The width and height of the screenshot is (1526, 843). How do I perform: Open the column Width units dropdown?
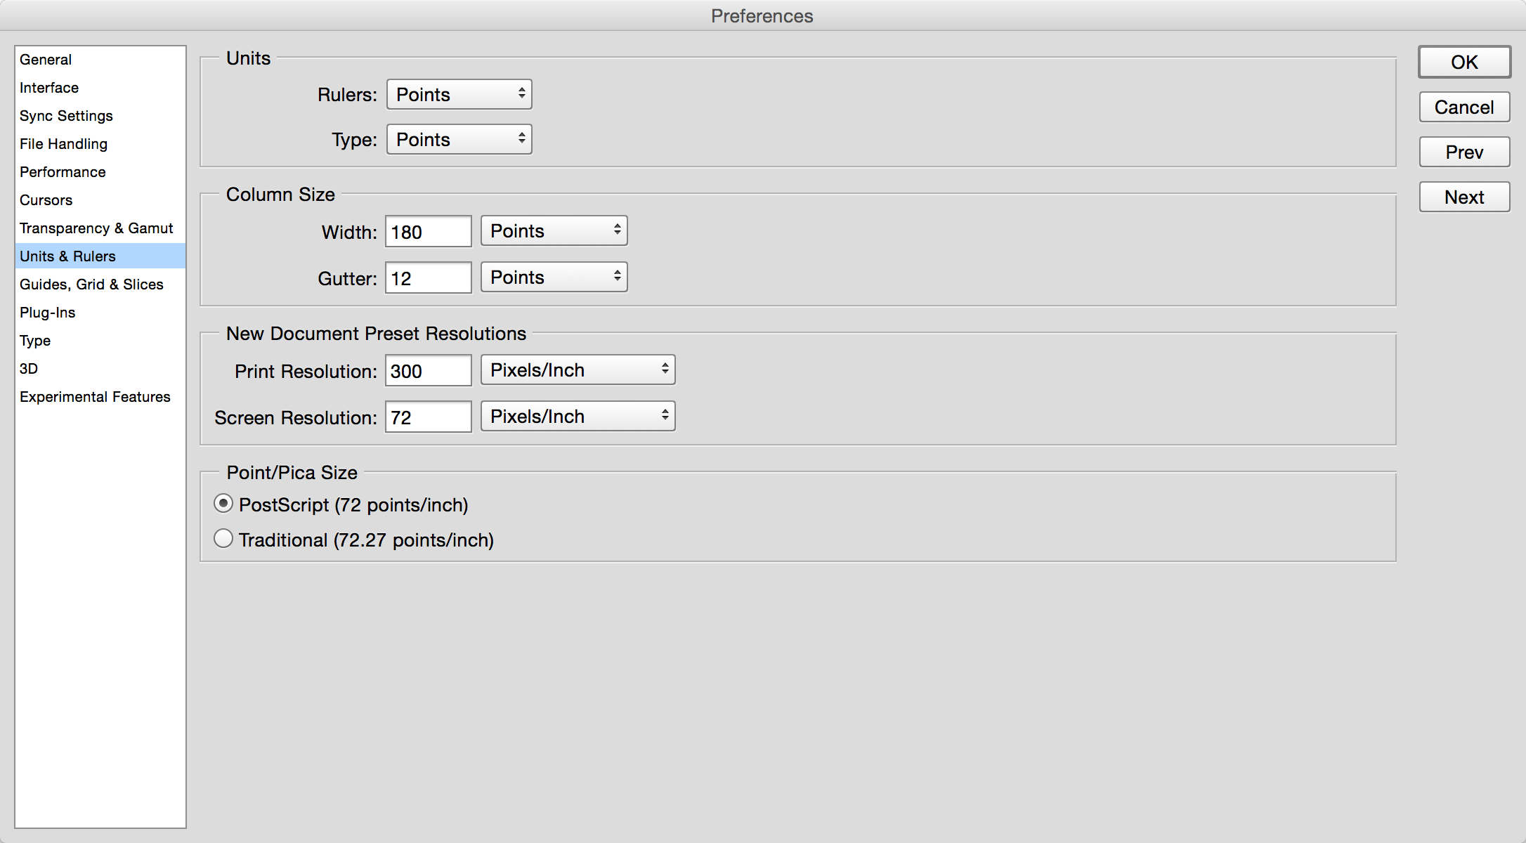pyautogui.click(x=554, y=230)
